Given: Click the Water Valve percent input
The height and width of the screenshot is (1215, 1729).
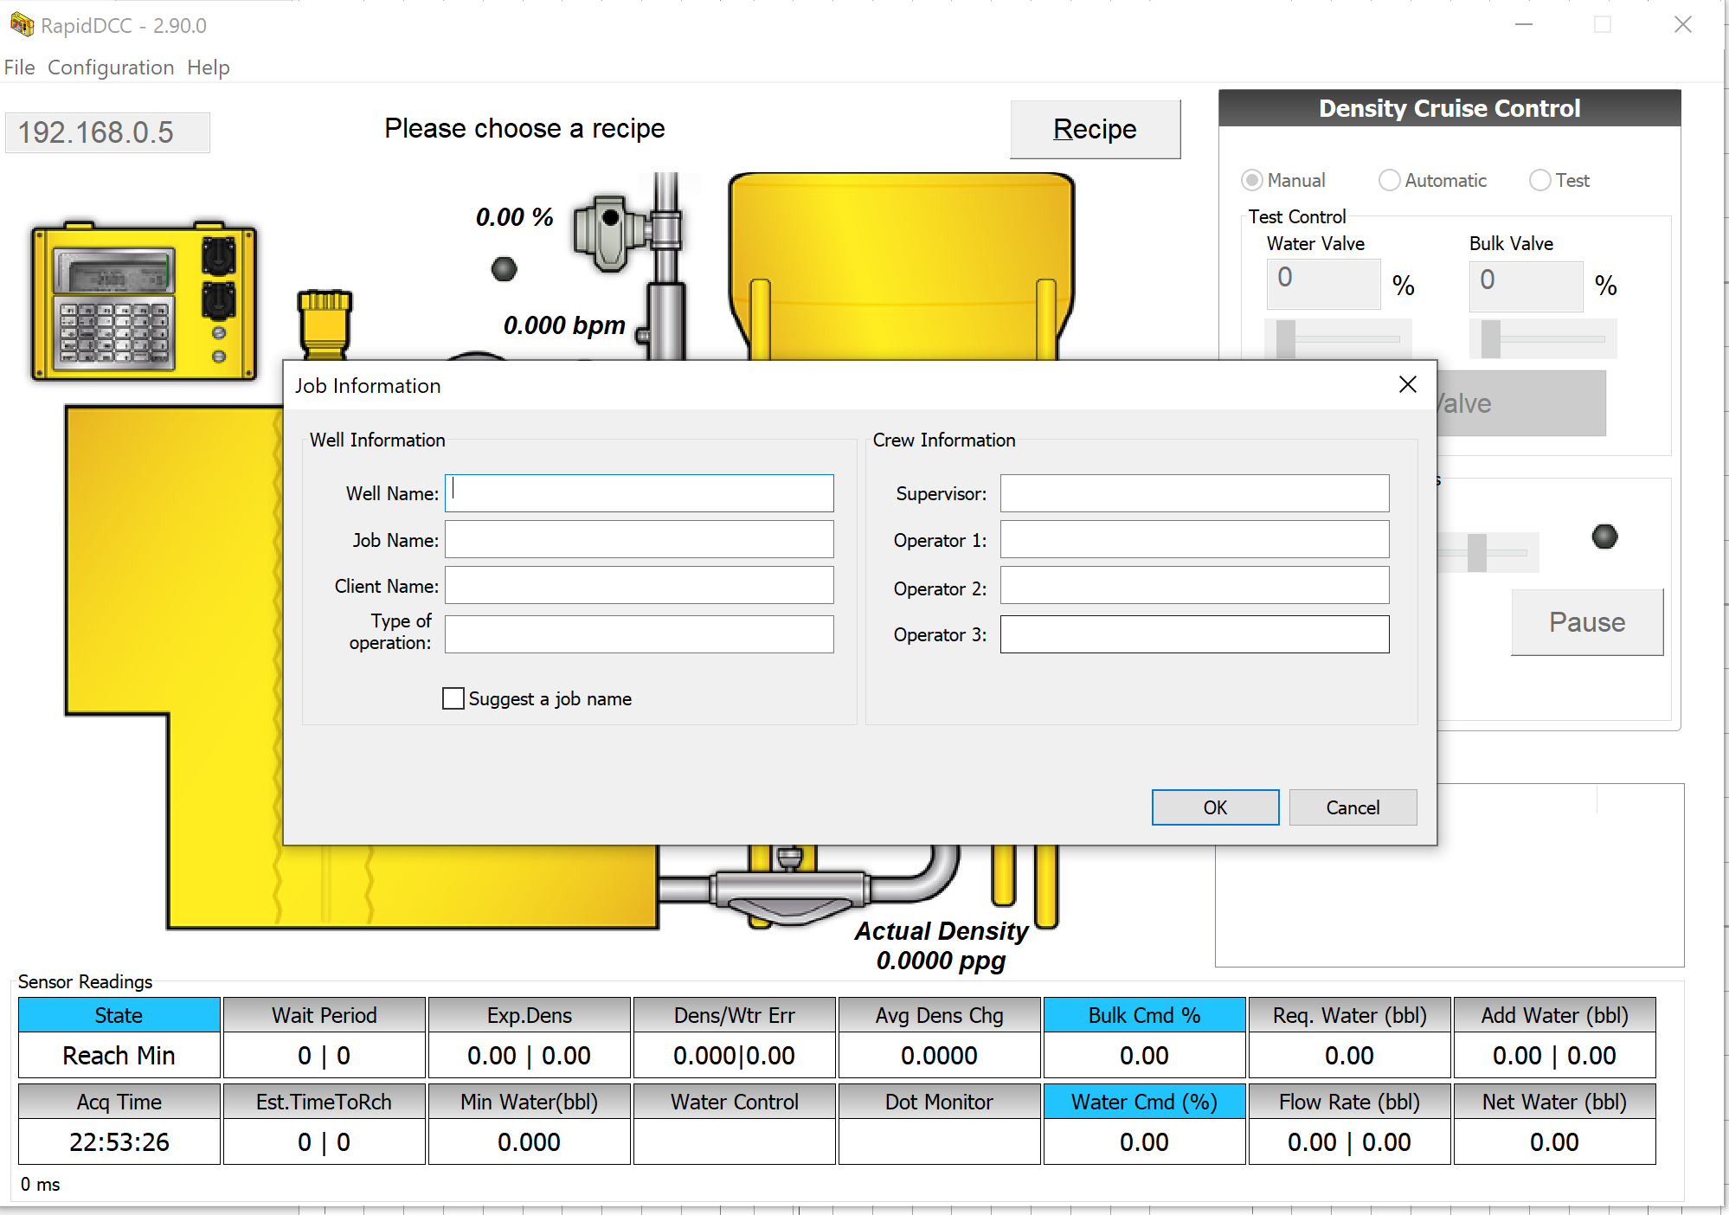Looking at the screenshot, I should pos(1324,283).
